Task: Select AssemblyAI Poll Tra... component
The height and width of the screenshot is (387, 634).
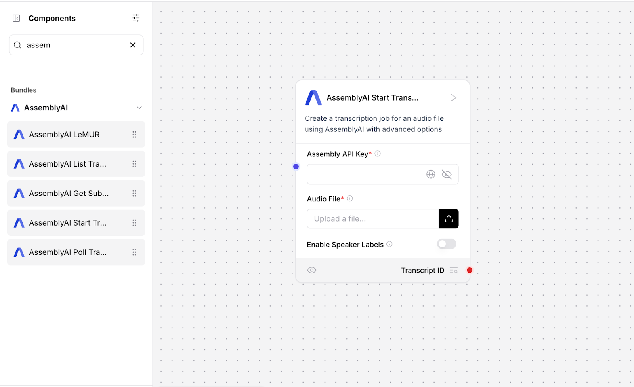Action: 76,252
